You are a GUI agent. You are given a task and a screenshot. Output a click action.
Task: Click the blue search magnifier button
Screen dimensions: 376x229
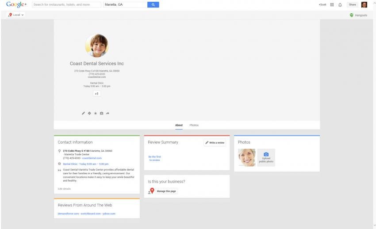point(153,4)
